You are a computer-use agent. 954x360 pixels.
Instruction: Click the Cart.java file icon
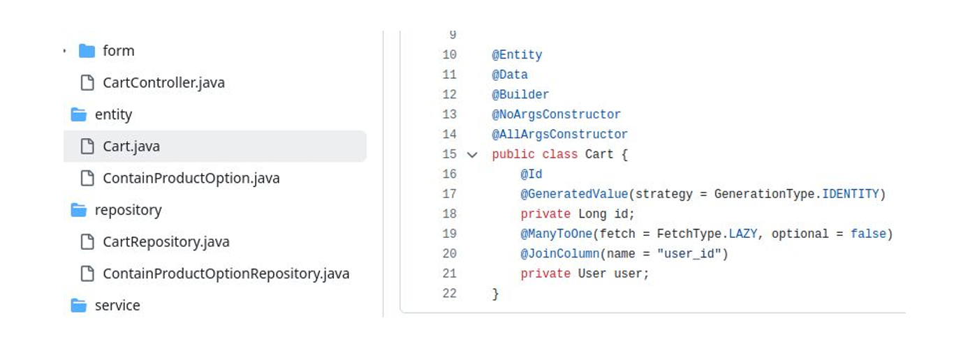87,147
